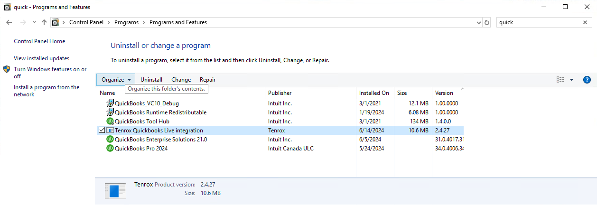Uncheck the Tenrox Quickbooks Live integration checkbox
The image size is (597, 205).
pos(102,130)
